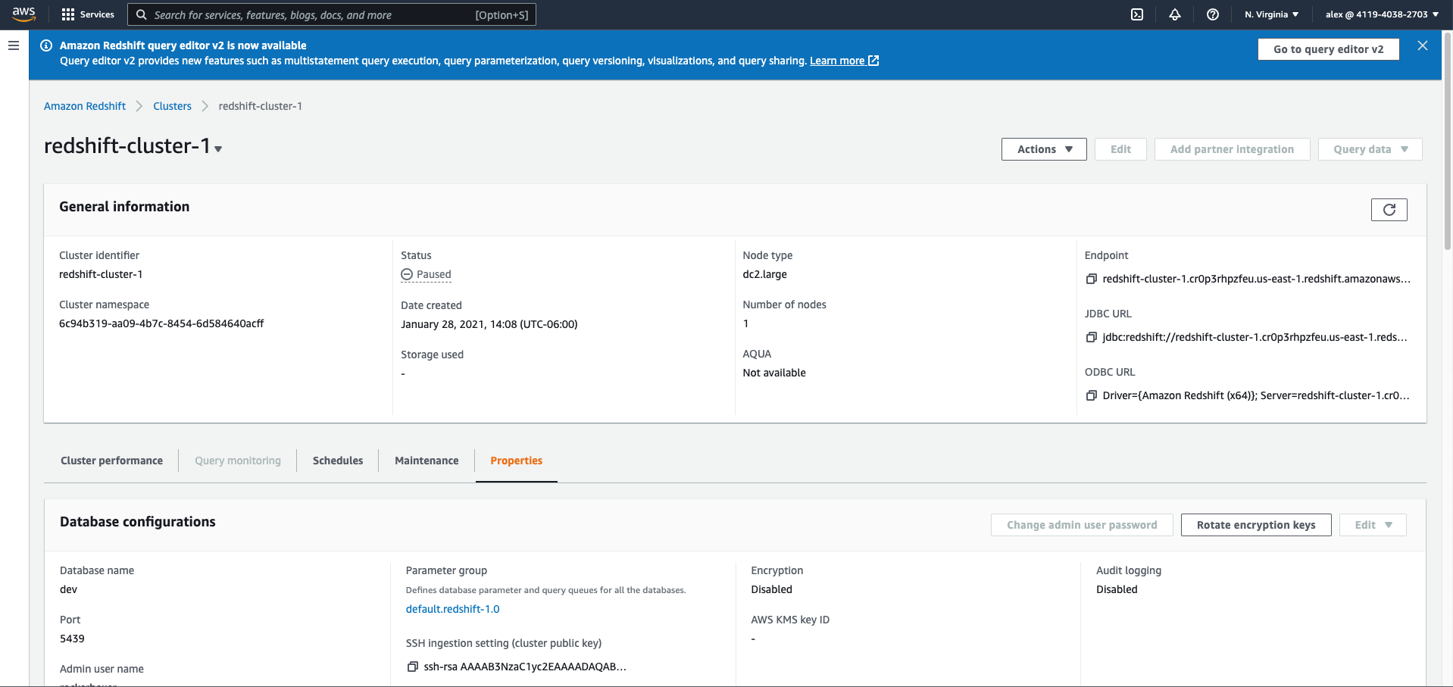Viewport: 1453px width, 687px height.
Task: Open default.redshift-1.0 parameter group link
Action: coord(453,609)
